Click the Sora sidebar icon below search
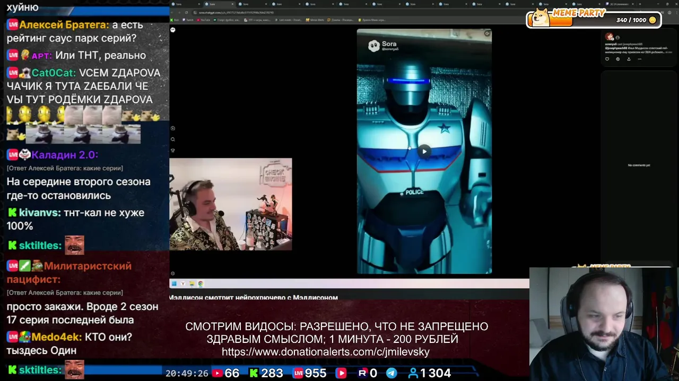 (173, 150)
